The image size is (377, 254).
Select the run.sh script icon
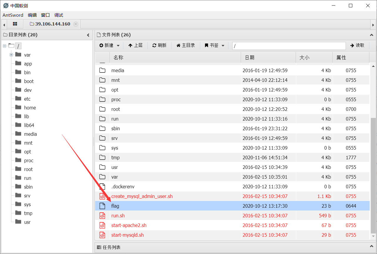point(102,216)
